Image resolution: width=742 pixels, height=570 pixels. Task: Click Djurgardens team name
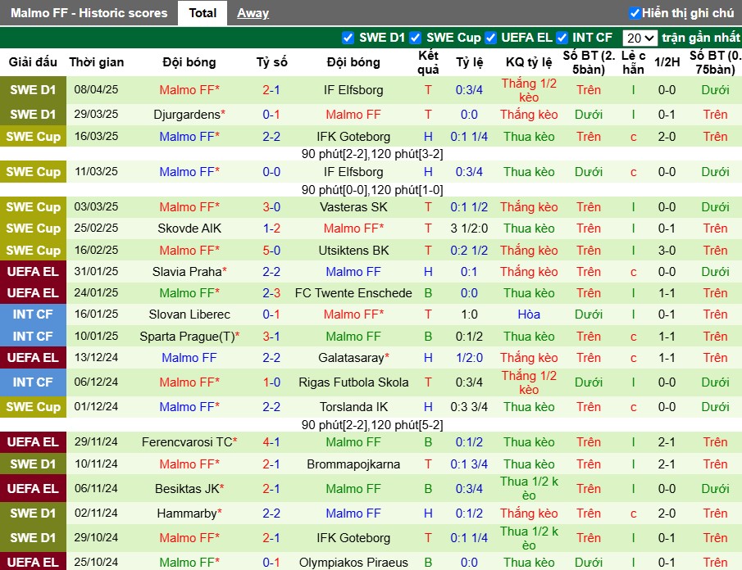[x=189, y=115]
